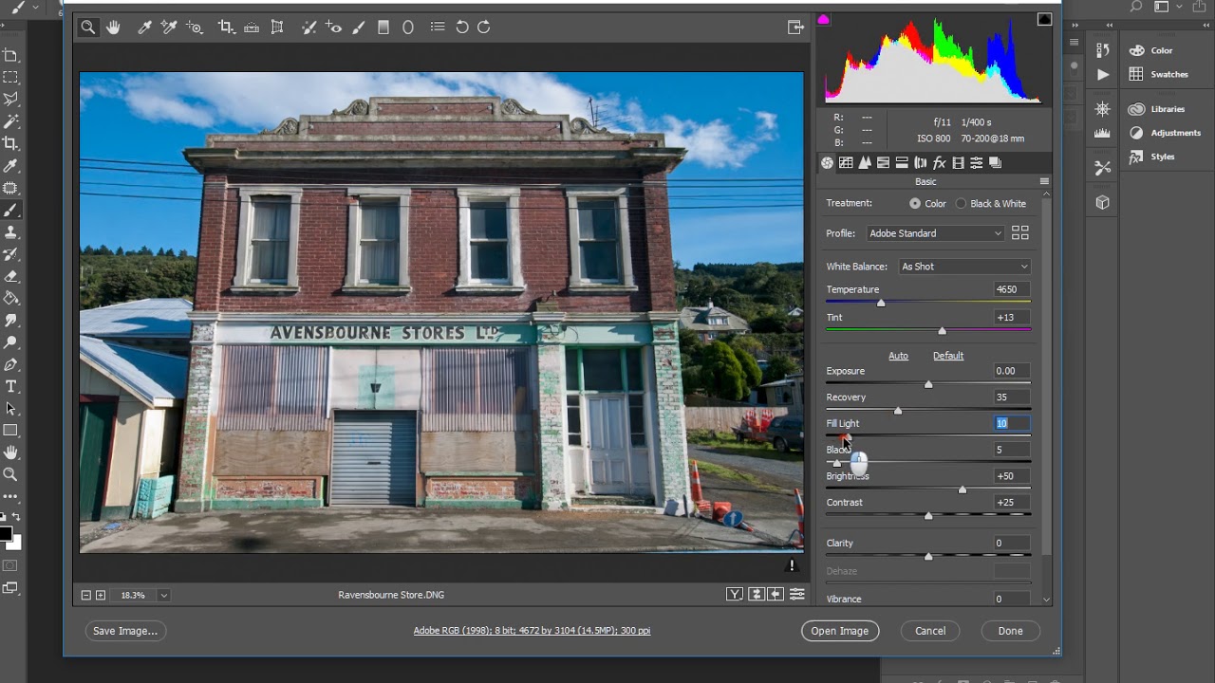Switch to the Detail tab
Viewport: 1215px width, 683px height.
tap(865, 163)
